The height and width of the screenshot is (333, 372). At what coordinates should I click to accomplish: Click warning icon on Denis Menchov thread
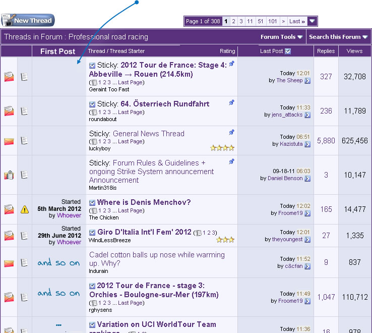(x=25, y=209)
